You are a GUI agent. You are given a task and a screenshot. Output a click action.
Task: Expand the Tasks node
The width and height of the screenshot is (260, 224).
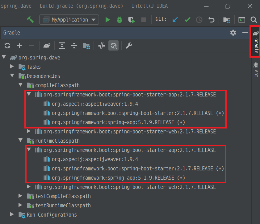[12, 67]
